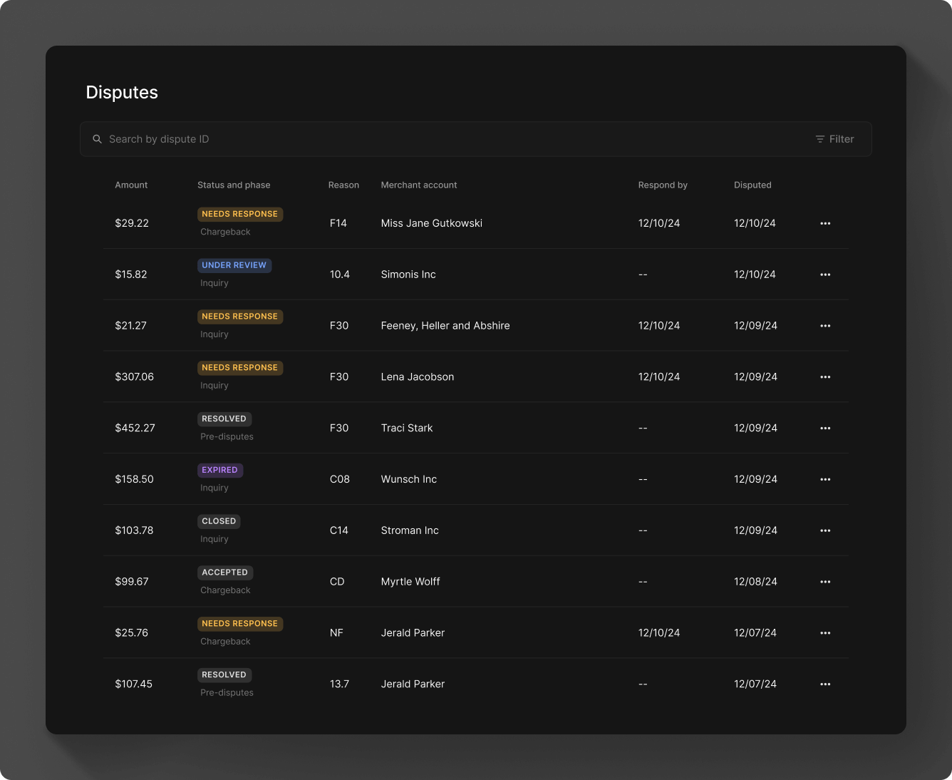
Task: Select the NEEDS RESPONSE badge for $307.06
Action: 240,368
